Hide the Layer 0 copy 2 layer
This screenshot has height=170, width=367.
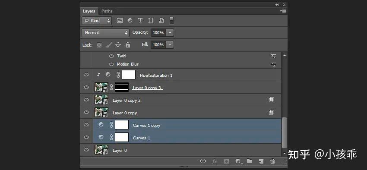click(86, 100)
